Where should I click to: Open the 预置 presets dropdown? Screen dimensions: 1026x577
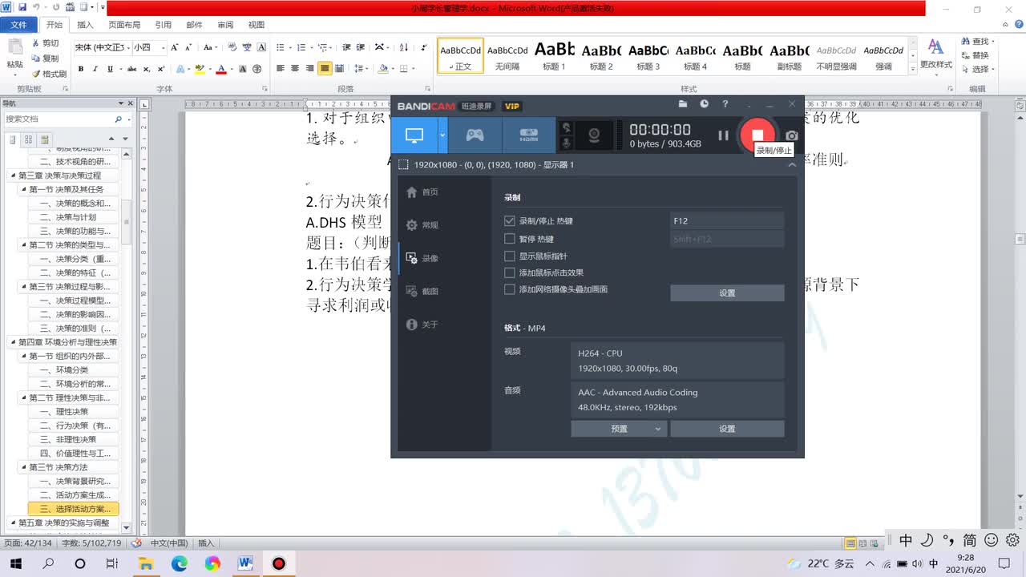tap(619, 429)
